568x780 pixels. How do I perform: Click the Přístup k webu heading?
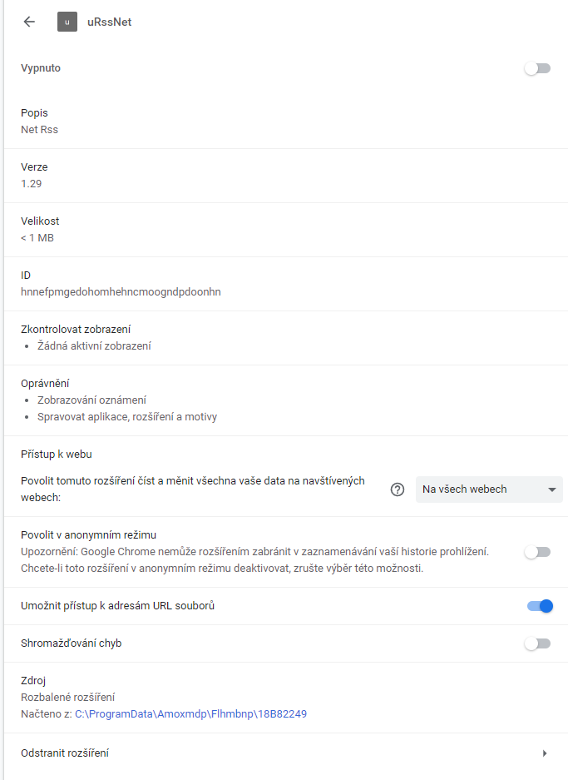[x=56, y=455]
